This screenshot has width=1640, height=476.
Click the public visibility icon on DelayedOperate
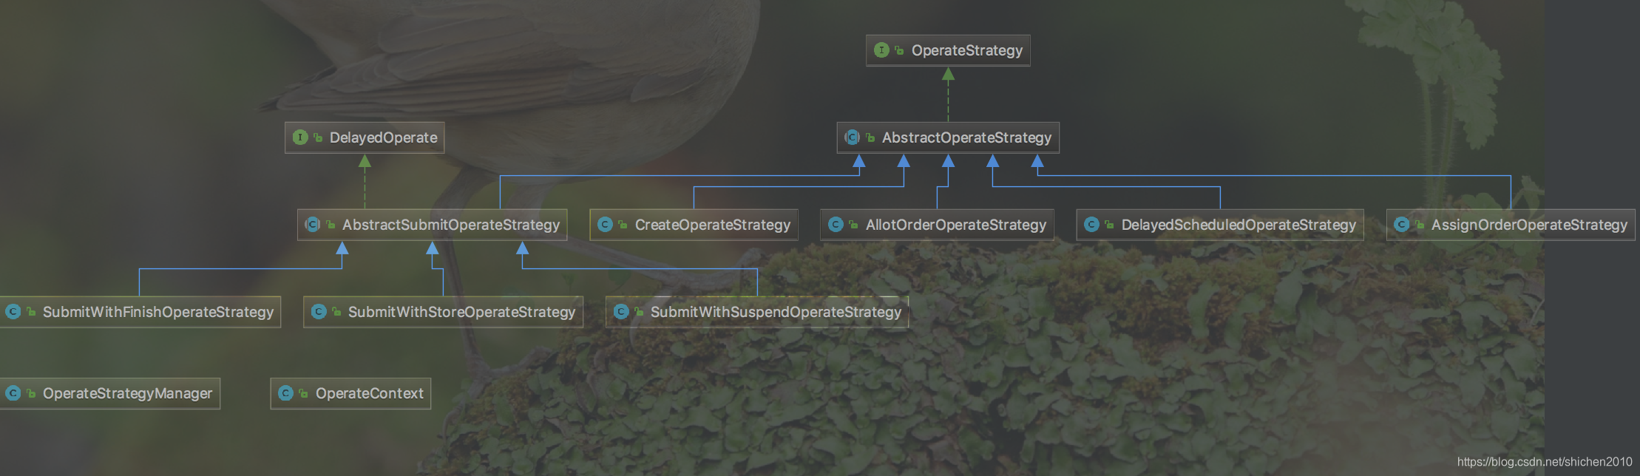318,137
